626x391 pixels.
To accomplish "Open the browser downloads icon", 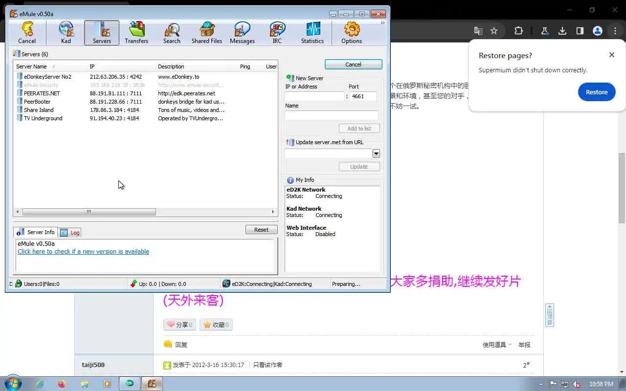I will click(562, 31).
